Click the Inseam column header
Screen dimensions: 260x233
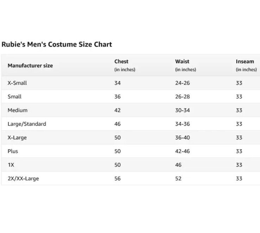tap(245, 62)
